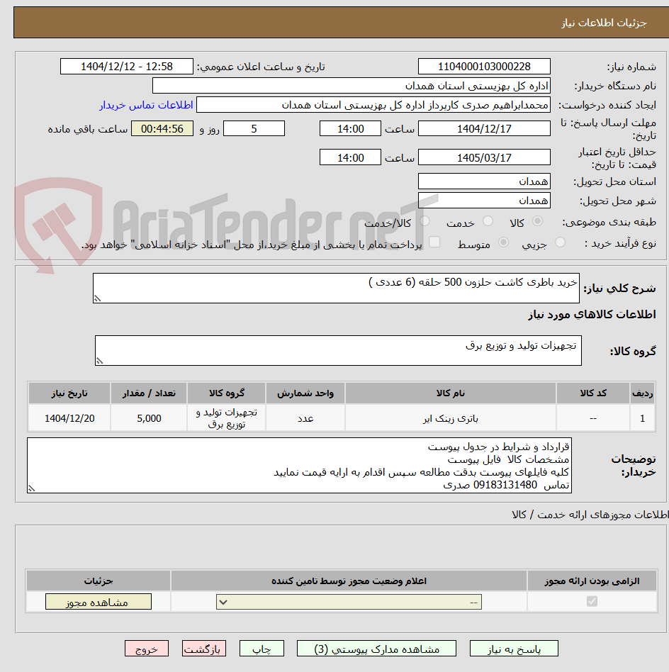Click the شرح کلی نیاز text area
This screenshot has height=672, width=669.
coord(336,288)
